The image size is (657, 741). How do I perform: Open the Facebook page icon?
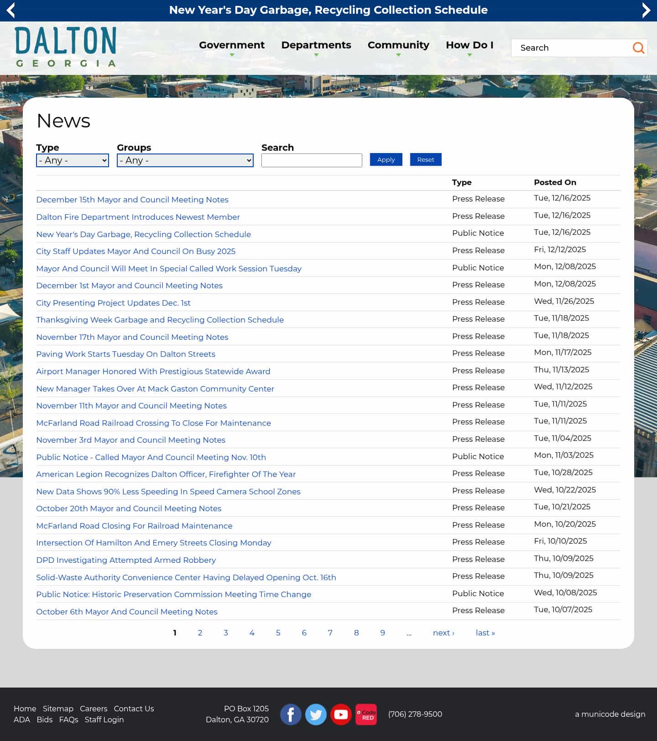(x=291, y=714)
